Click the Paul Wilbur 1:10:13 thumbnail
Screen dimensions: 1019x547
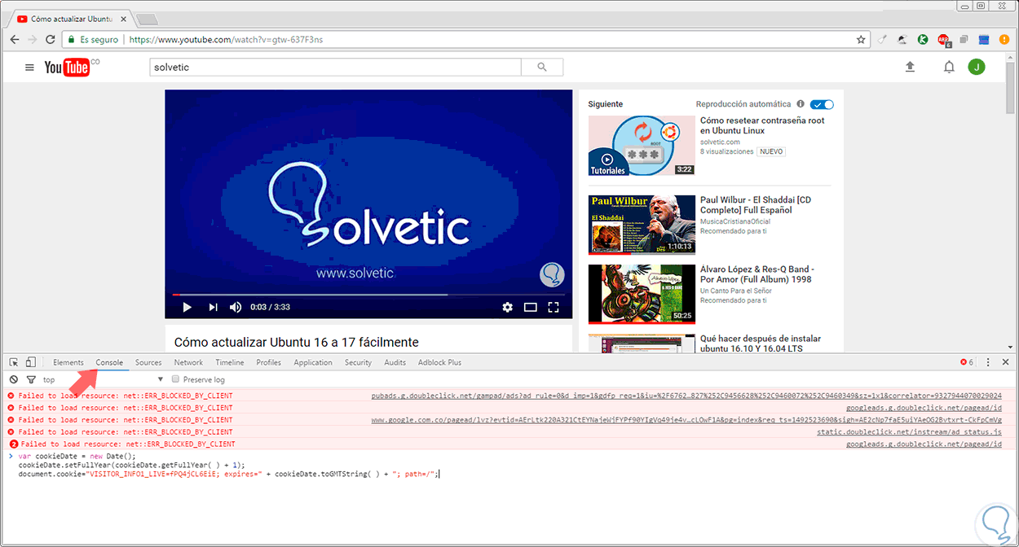(x=642, y=225)
